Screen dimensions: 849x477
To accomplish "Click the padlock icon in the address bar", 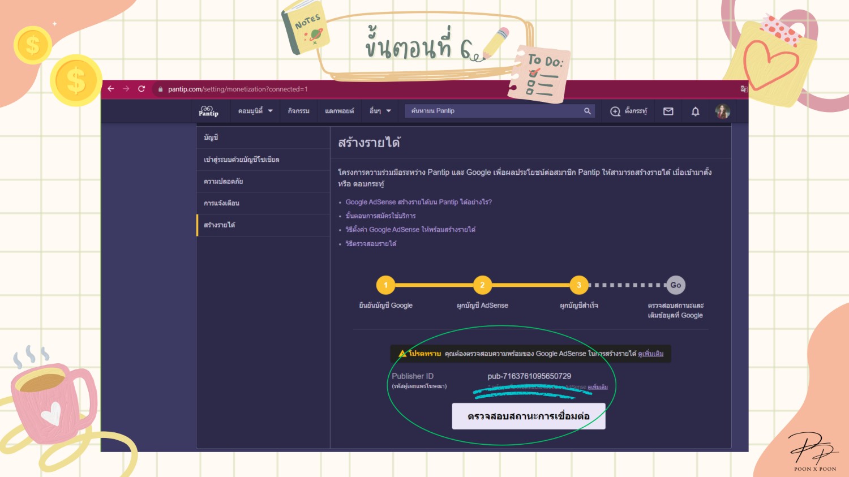I will pos(161,89).
